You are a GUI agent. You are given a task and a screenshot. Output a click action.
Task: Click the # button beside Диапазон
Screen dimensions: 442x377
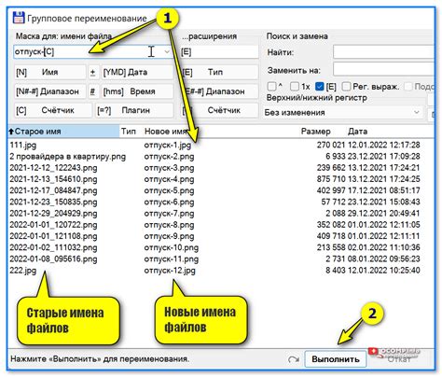[93, 91]
